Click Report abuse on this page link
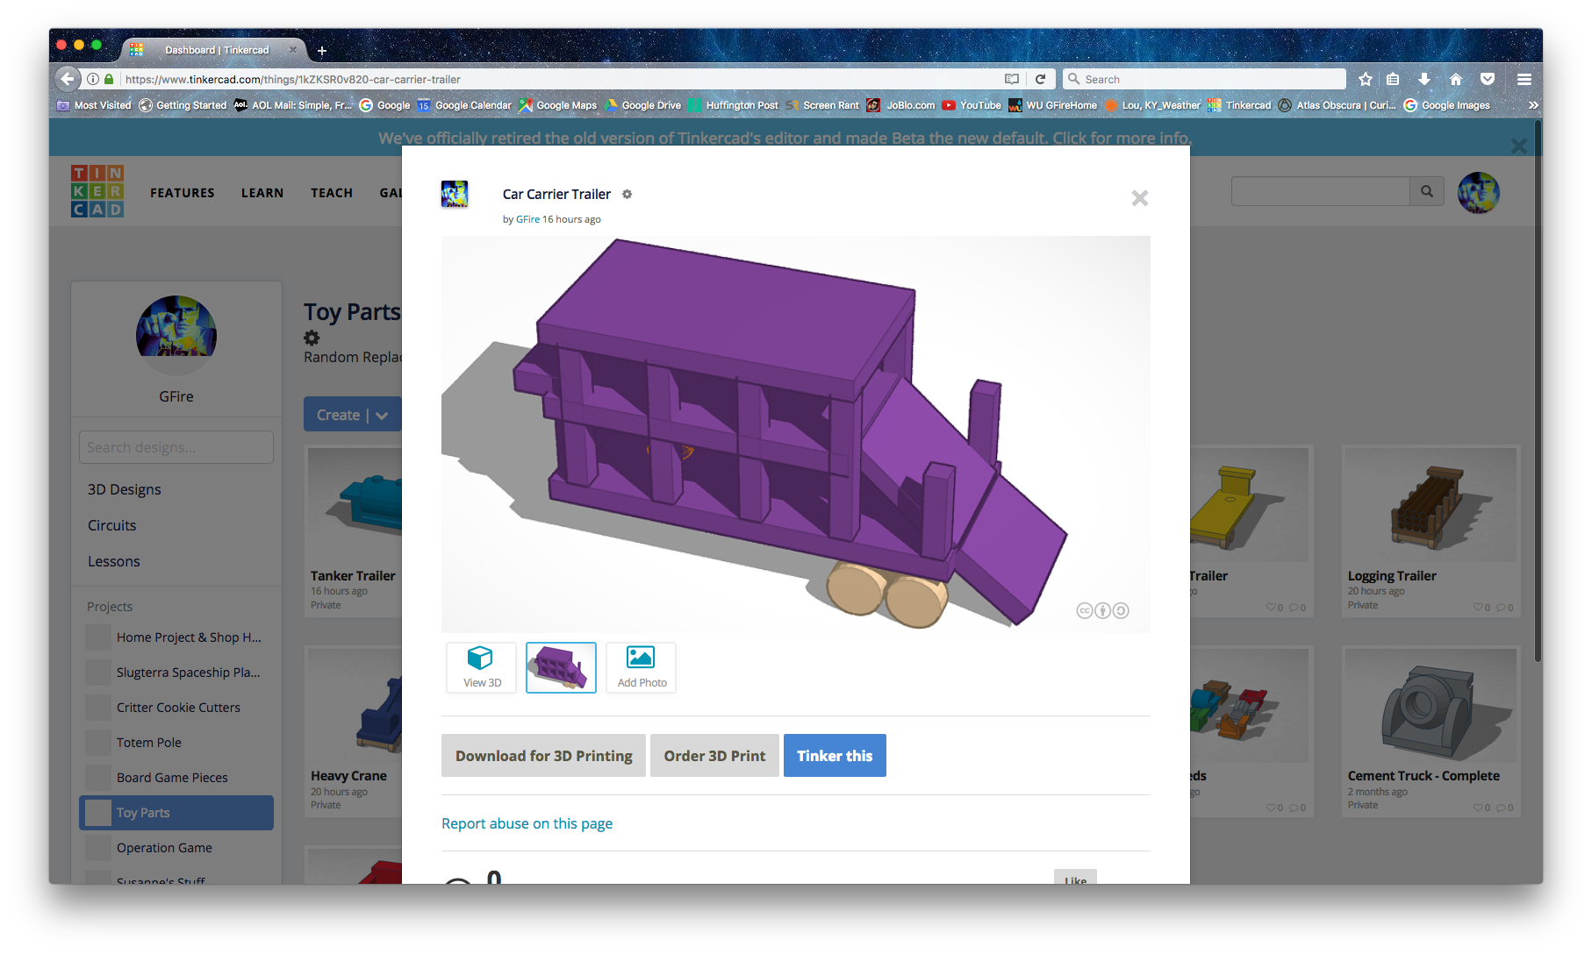The width and height of the screenshot is (1592, 954). (x=527, y=823)
